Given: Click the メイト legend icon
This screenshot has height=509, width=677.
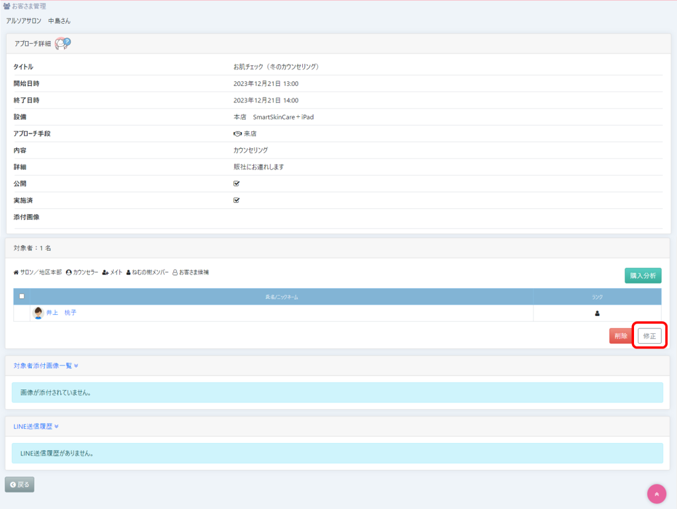Looking at the screenshot, I should pyautogui.click(x=105, y=272).
